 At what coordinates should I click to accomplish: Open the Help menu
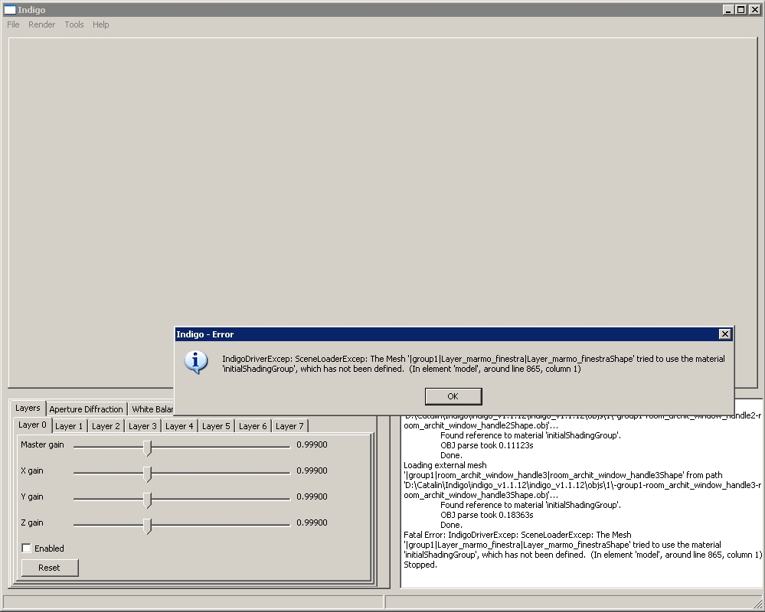(x=101, y=24)
